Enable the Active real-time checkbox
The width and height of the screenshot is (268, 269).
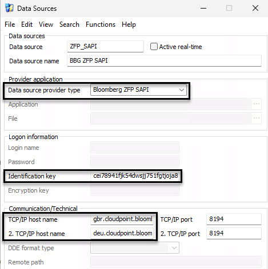(x=154, y=47)
